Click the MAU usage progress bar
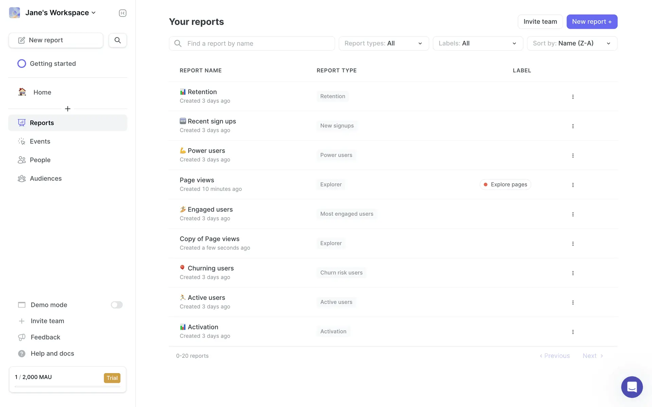The height and width of the screenshot is (407, 652). pos(68,386)
